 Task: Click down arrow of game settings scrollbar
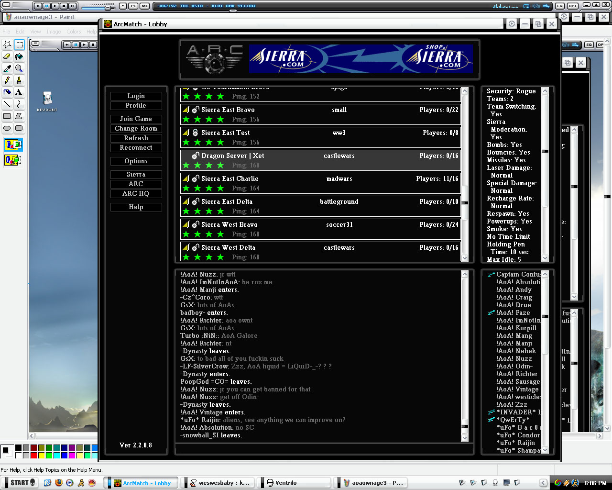pyautogui.click(x=545, y=258)
